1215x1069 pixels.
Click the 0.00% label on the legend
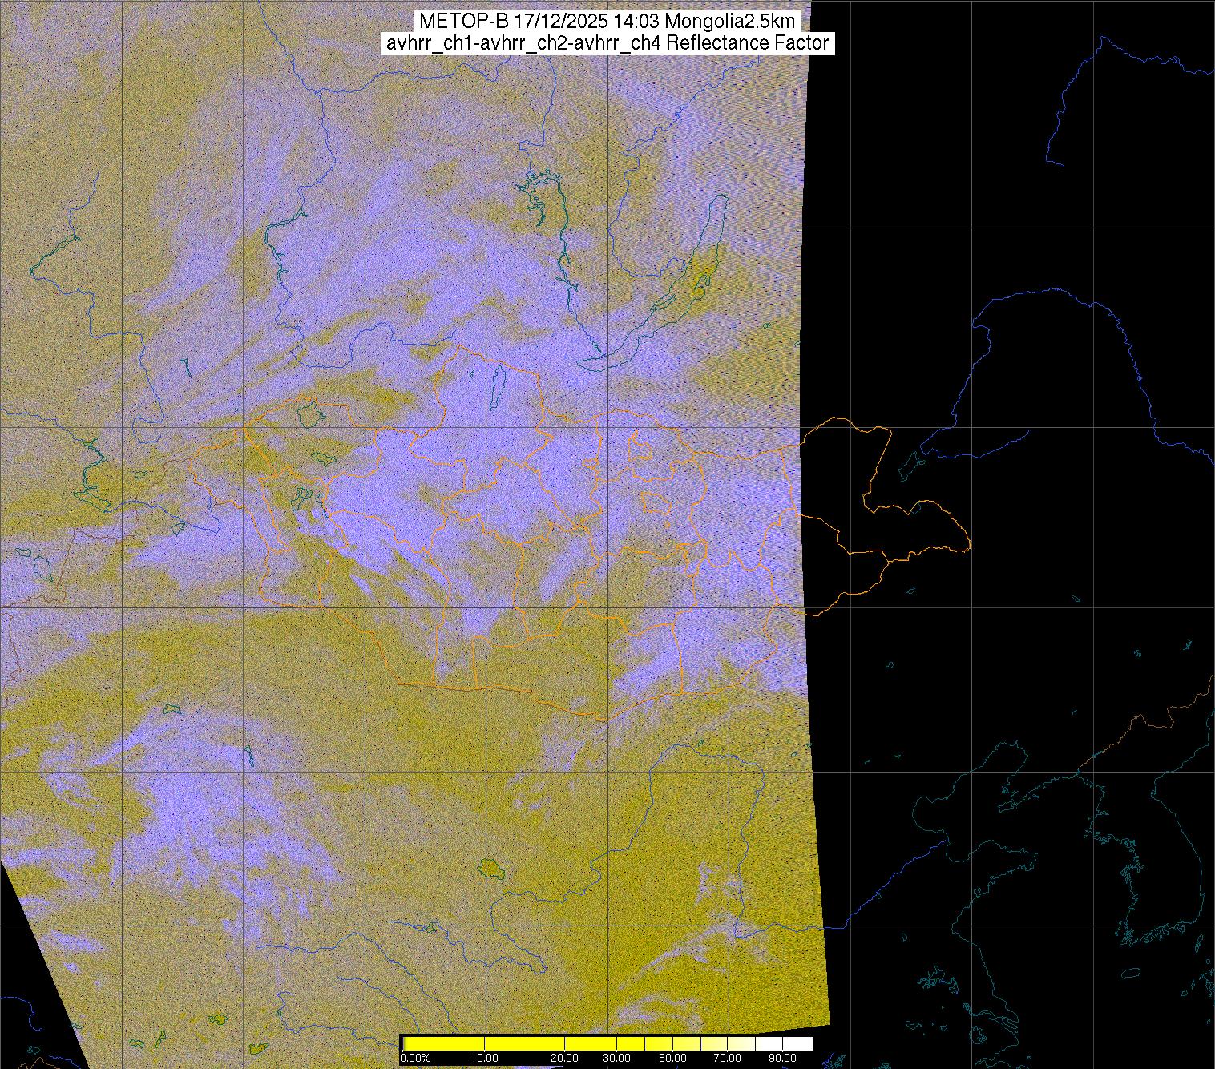pos(415,1059)
